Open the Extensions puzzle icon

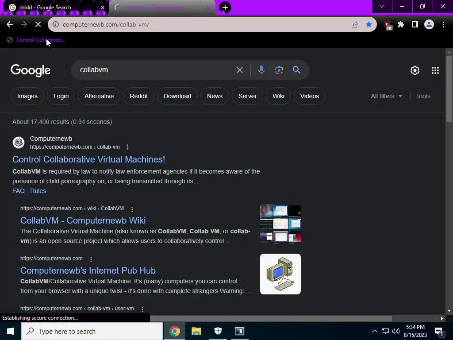401,25
